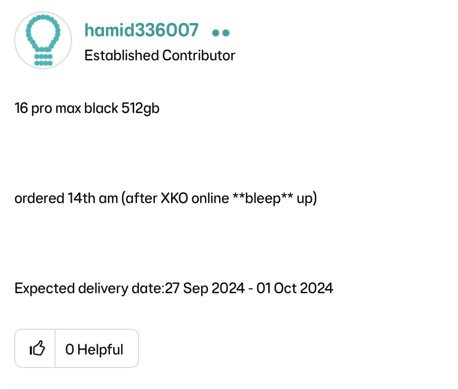Open the hamid336007 profile link
Screen dimensions: 458x390
point(141,30)
